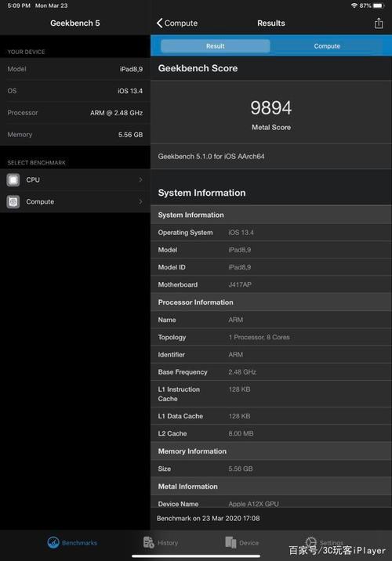Tap the Benchmark on 23 Mar 2020 footer
The height and width of the screenshot is (561, 392).
click(209, 519)
